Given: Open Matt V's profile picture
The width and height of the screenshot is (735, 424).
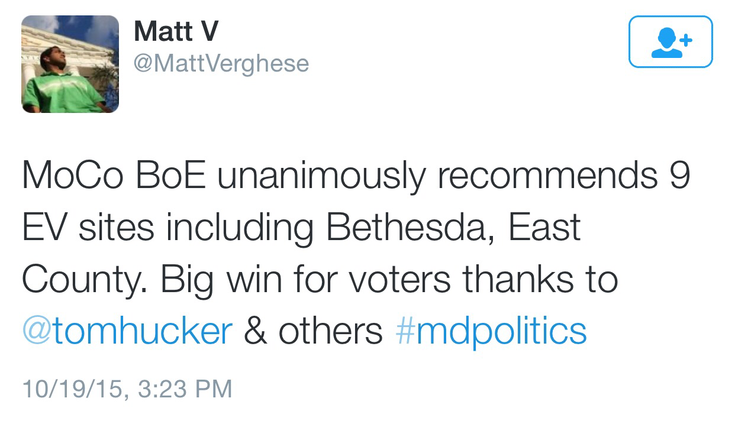Looking at the screenshot, I should 70,64.
